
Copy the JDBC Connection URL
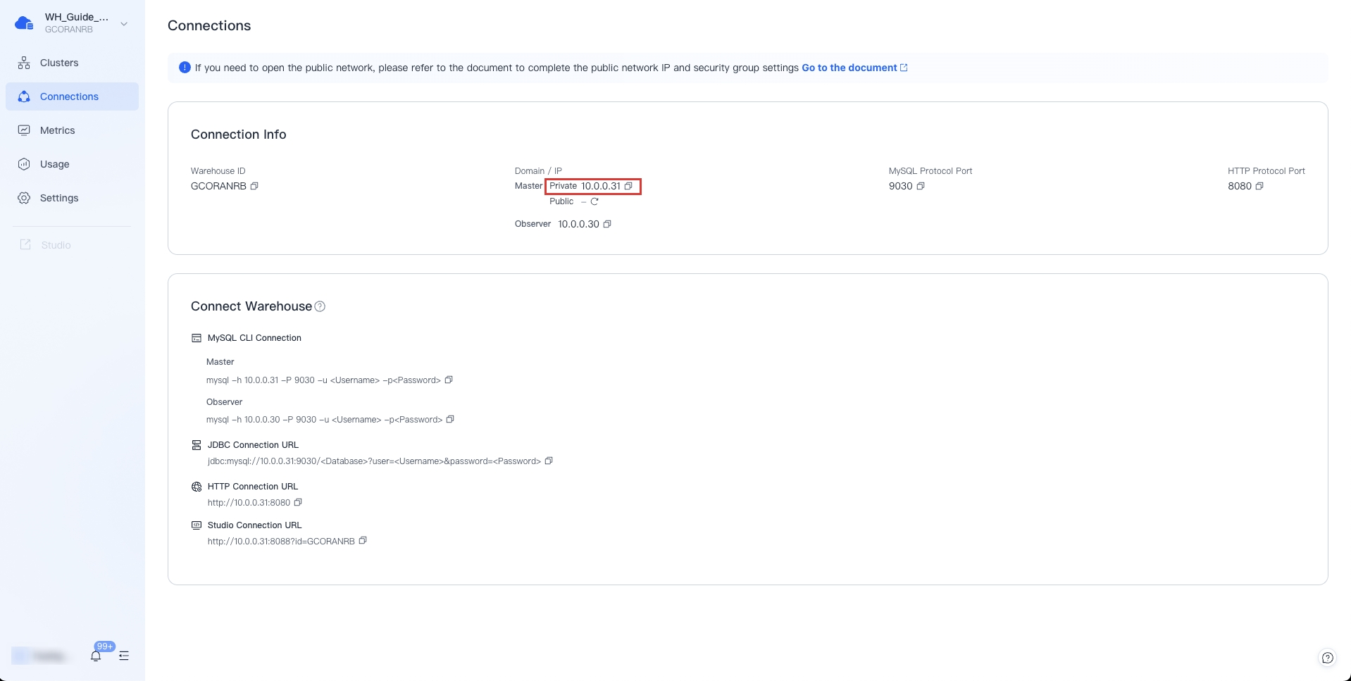549,461
